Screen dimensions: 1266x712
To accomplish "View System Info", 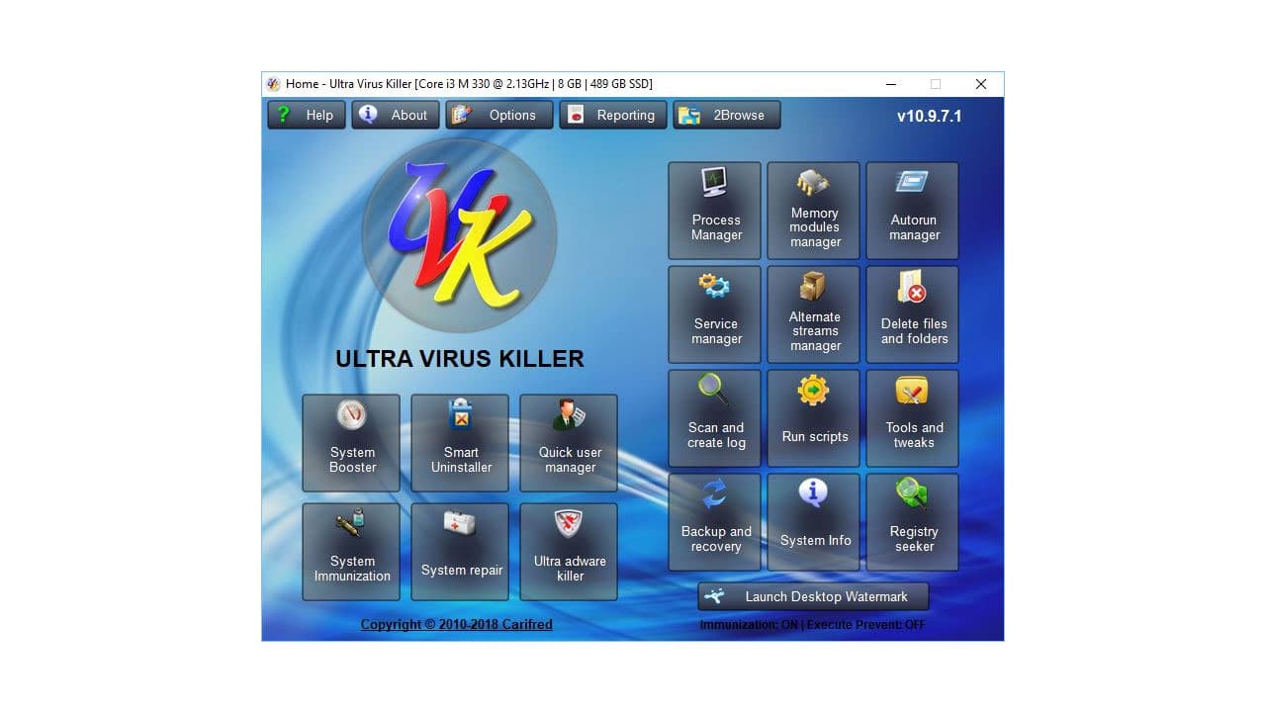I will (x=813, y=521).
